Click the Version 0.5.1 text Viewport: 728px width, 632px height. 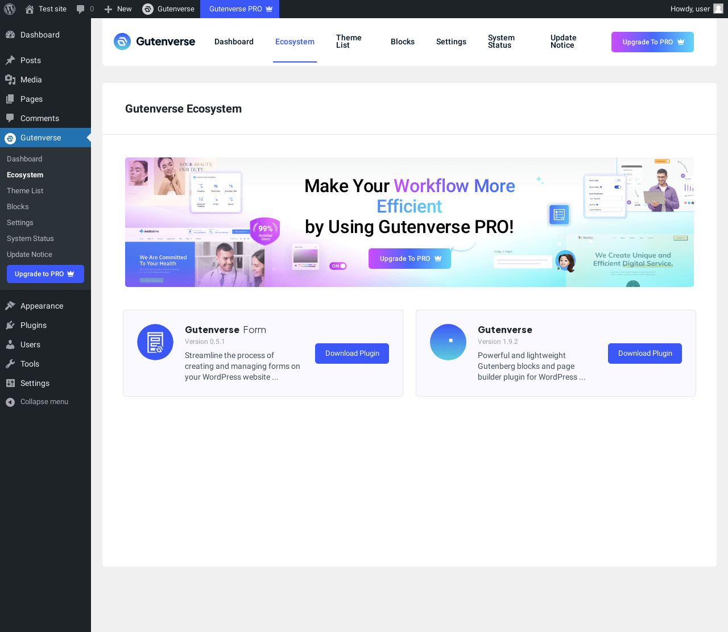tap(205, 342)
